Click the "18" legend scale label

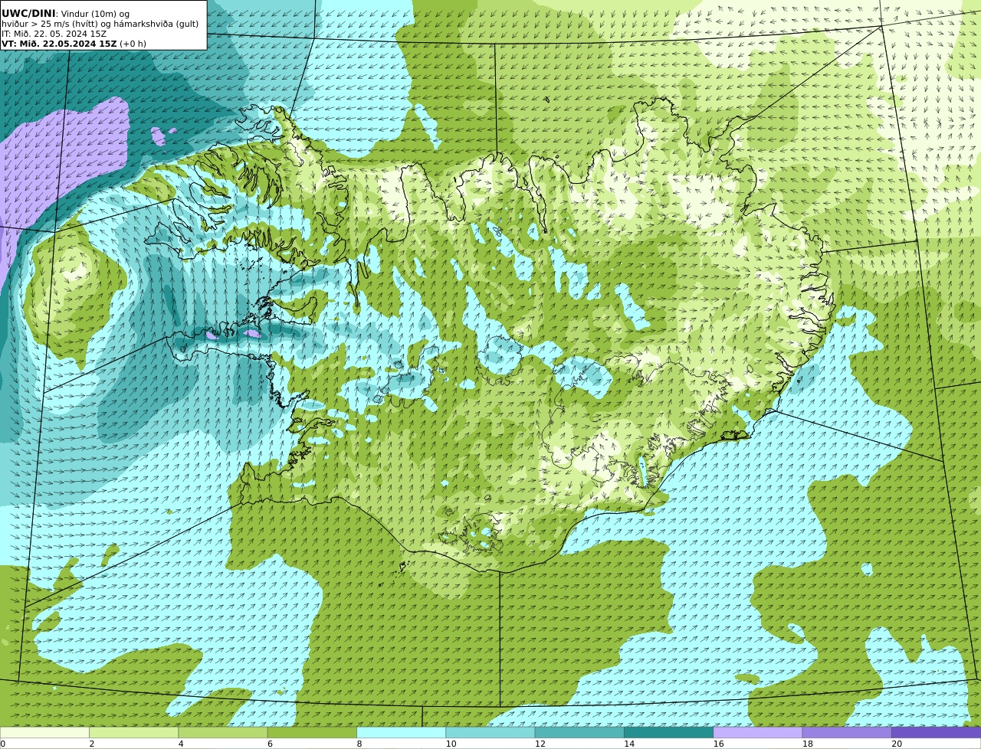[807, 744]
